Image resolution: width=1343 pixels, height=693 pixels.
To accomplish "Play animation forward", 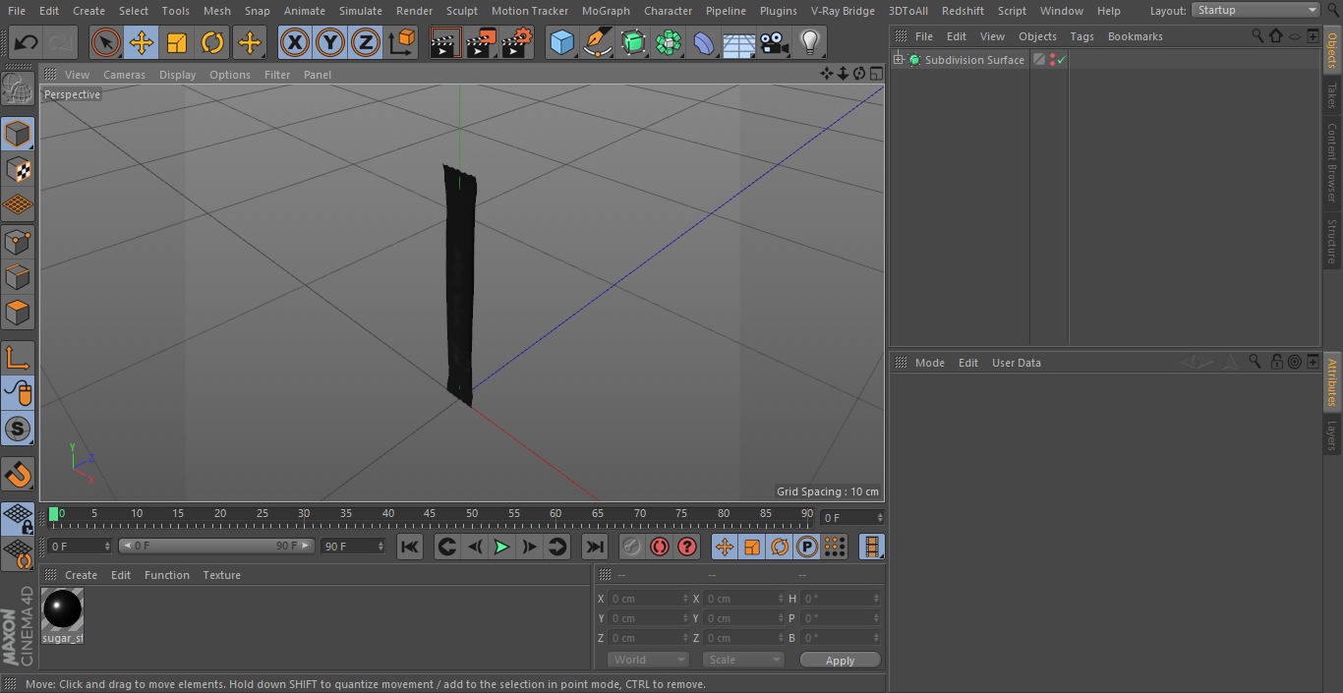I will [x=501, y=547].
